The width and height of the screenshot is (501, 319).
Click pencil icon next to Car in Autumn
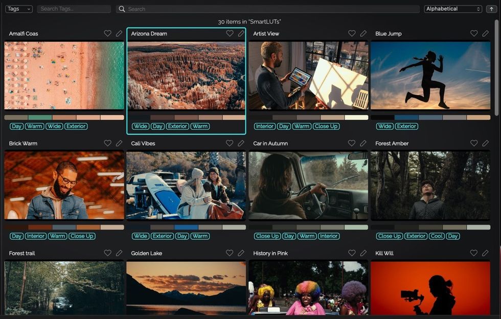[363, 143]
